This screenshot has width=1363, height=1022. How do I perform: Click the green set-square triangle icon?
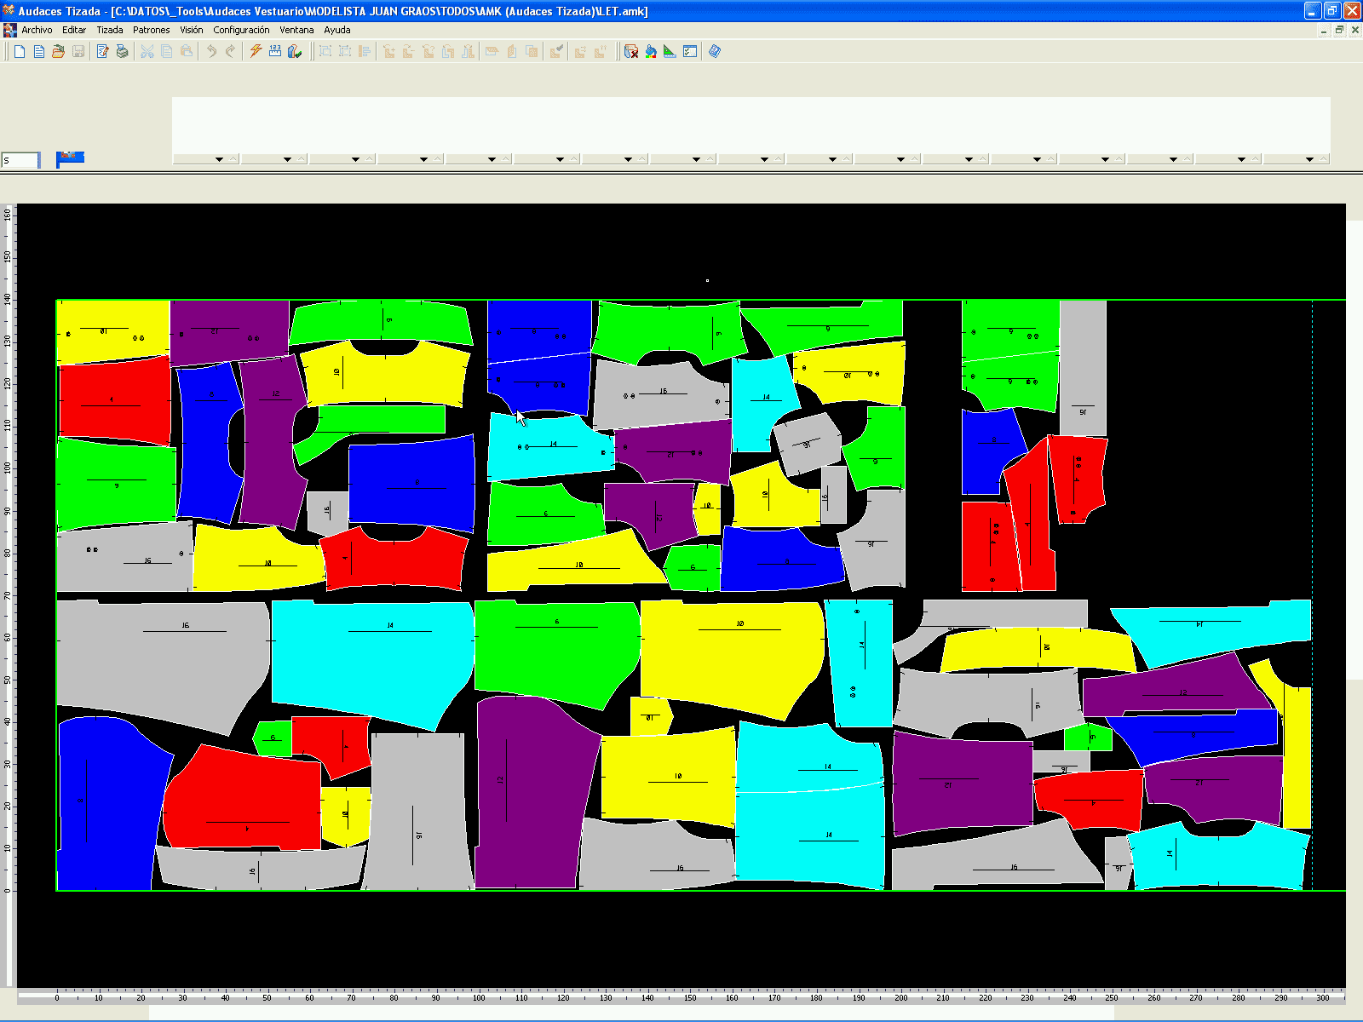click(670, 52)
